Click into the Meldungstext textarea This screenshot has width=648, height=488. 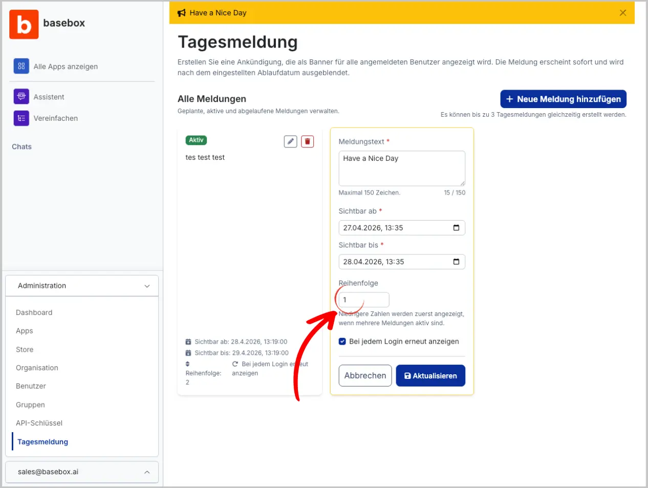(401, 168)
